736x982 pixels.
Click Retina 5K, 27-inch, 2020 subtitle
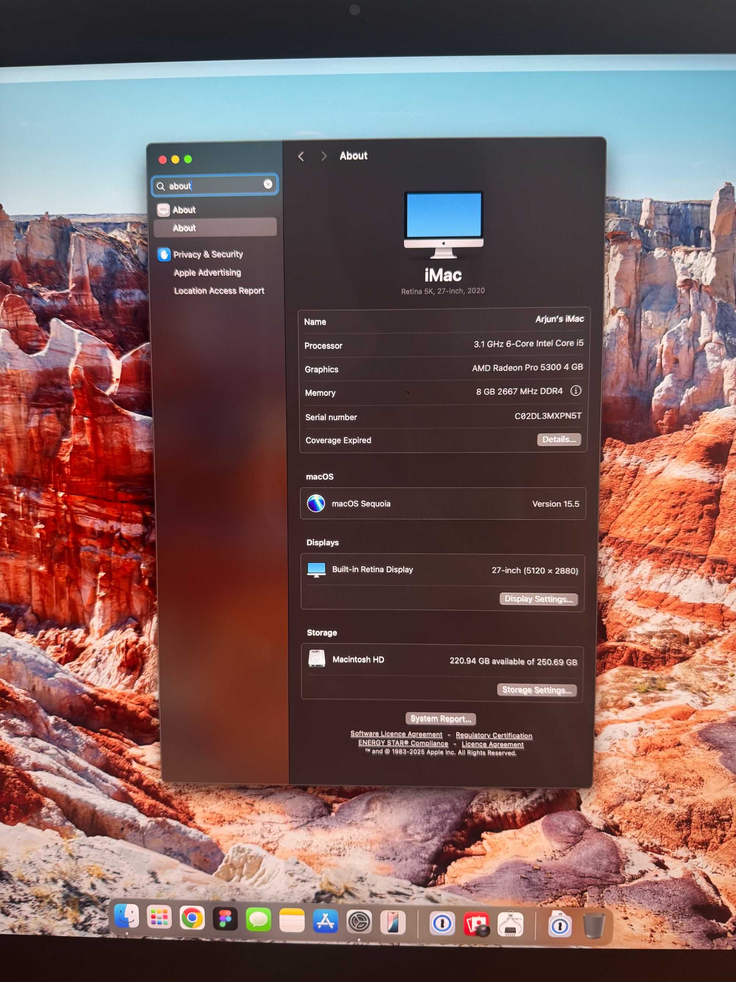[x=443, y=291]
